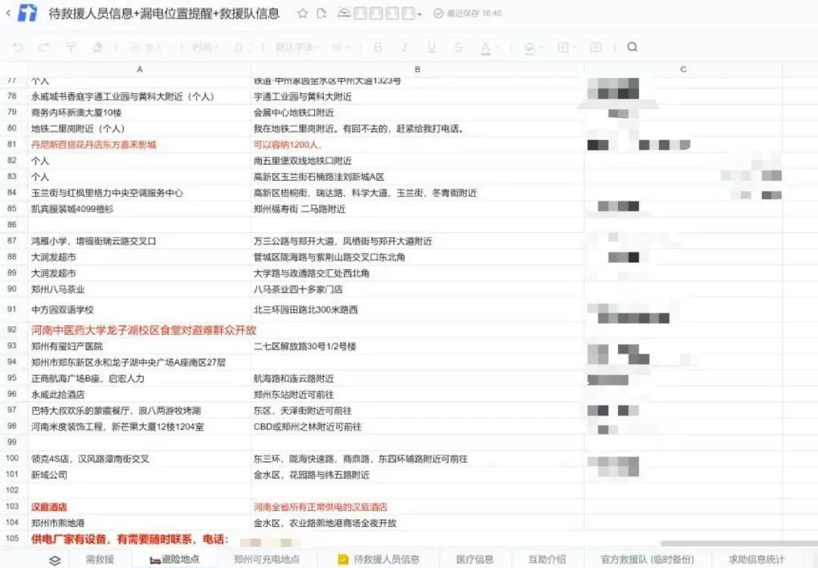Click the Underline formatting icon
Screen dimensions: 818x568
(432, 47)
